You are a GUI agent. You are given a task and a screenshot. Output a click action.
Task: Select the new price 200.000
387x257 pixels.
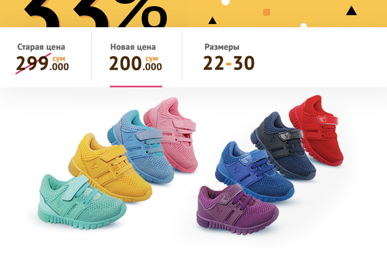point(135,64)
